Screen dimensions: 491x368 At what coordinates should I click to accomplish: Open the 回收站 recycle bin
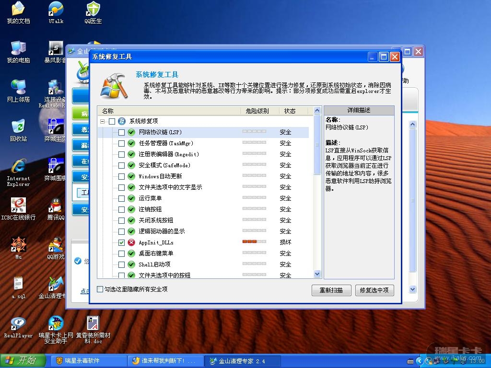point(18,130)
